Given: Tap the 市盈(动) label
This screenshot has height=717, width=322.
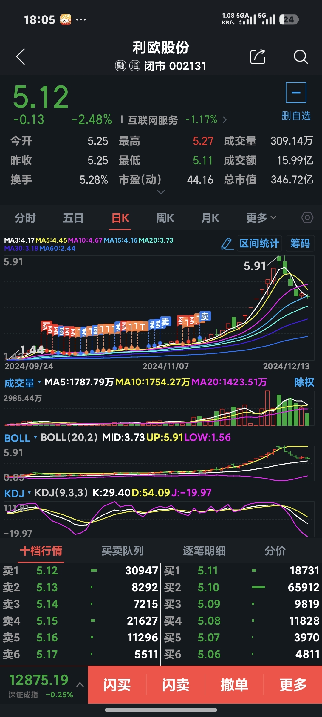Looking at the screenshot, I should click(140, 180).
